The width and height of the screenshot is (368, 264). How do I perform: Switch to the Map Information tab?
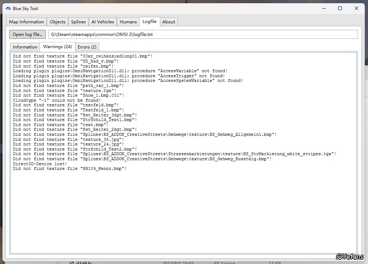coord(27,22)
